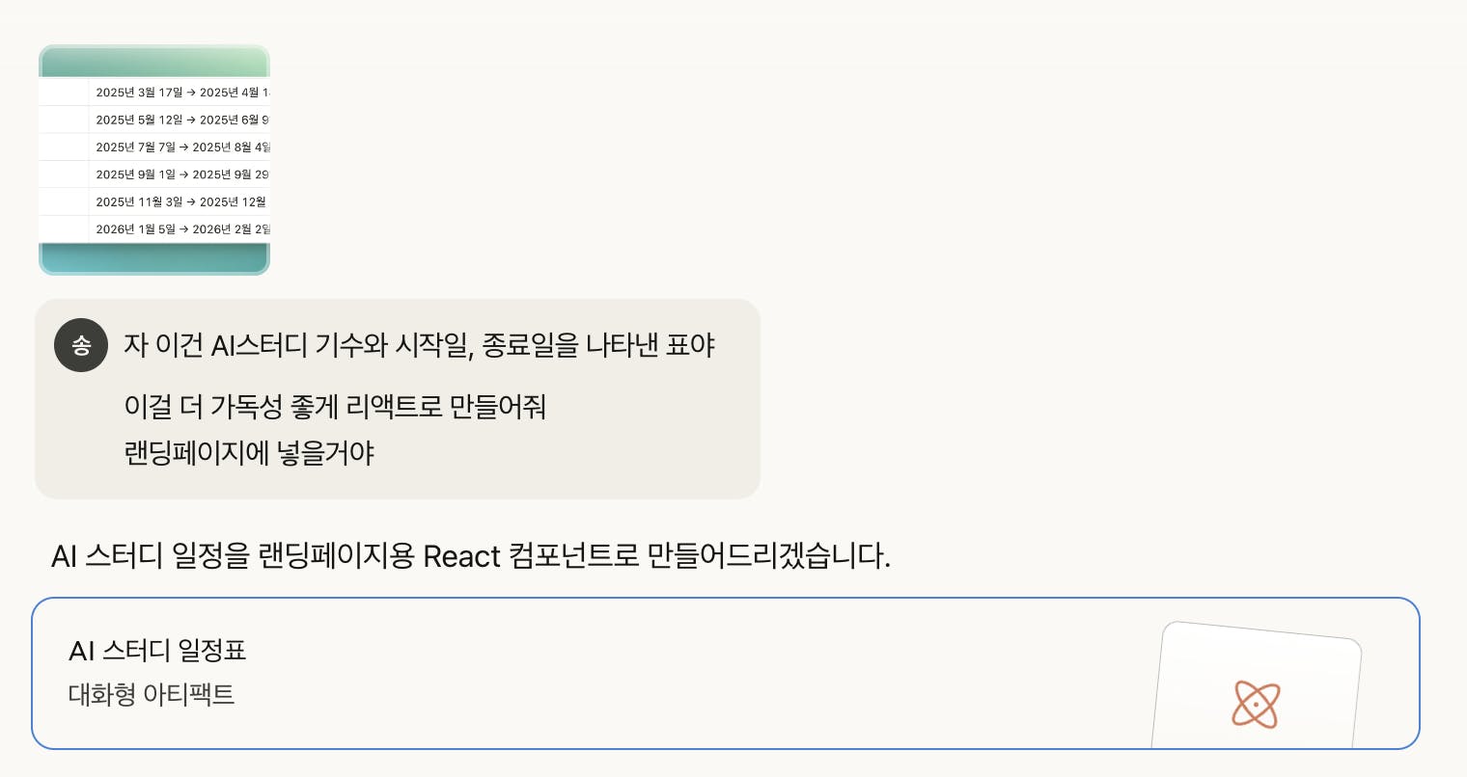Click the message line starting 자 이건 AI스터디
This screenshot has height=777, width=1467.
[419, 345]
